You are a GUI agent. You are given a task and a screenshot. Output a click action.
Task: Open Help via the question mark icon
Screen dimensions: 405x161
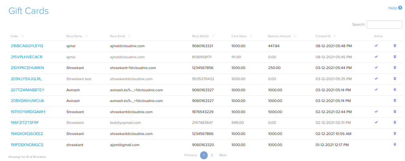click(x=400, y=8)
